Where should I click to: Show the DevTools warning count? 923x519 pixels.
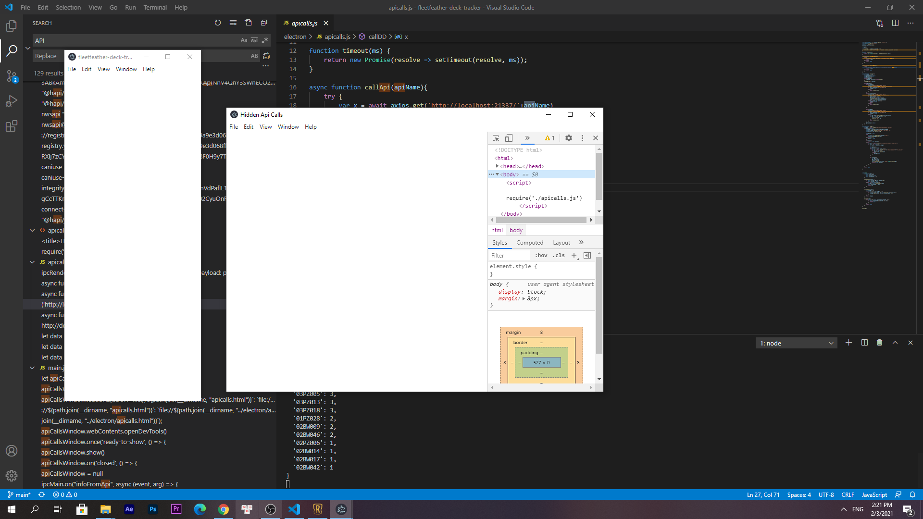tap(549, 138)
